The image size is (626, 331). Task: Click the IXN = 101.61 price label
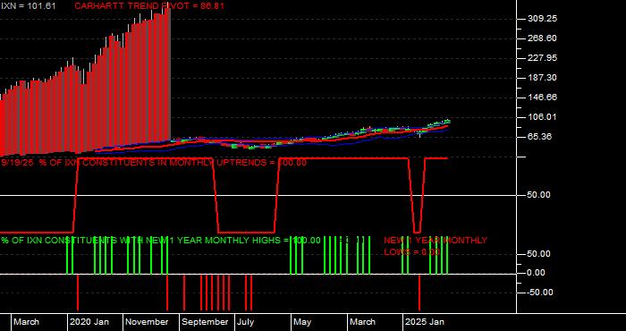tap(28, 6)
